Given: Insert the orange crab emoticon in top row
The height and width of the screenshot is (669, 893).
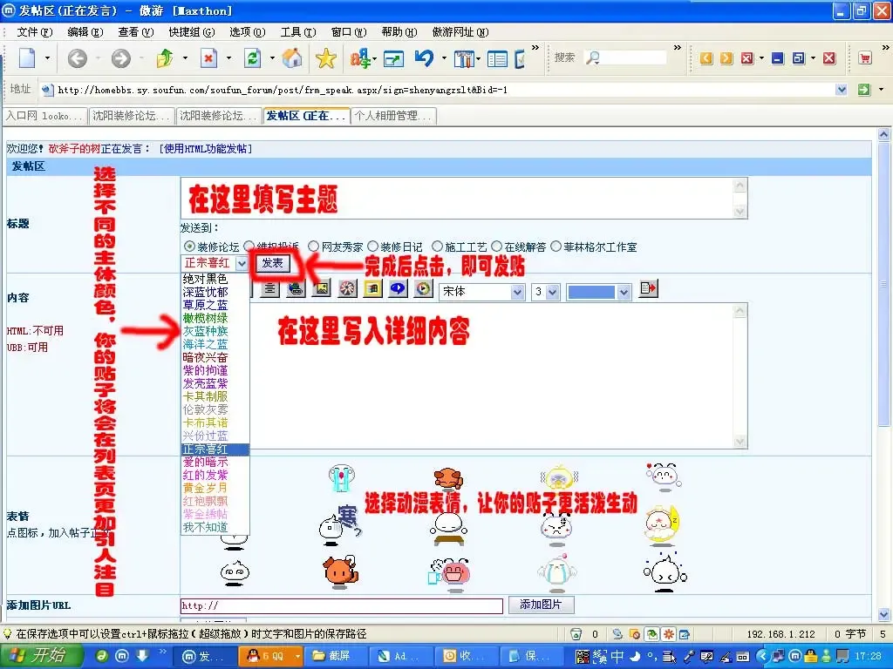Looking at the screenshot, I should click(x=448, y=479).
